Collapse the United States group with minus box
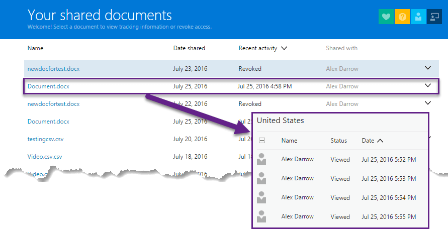 coord(262,141)
